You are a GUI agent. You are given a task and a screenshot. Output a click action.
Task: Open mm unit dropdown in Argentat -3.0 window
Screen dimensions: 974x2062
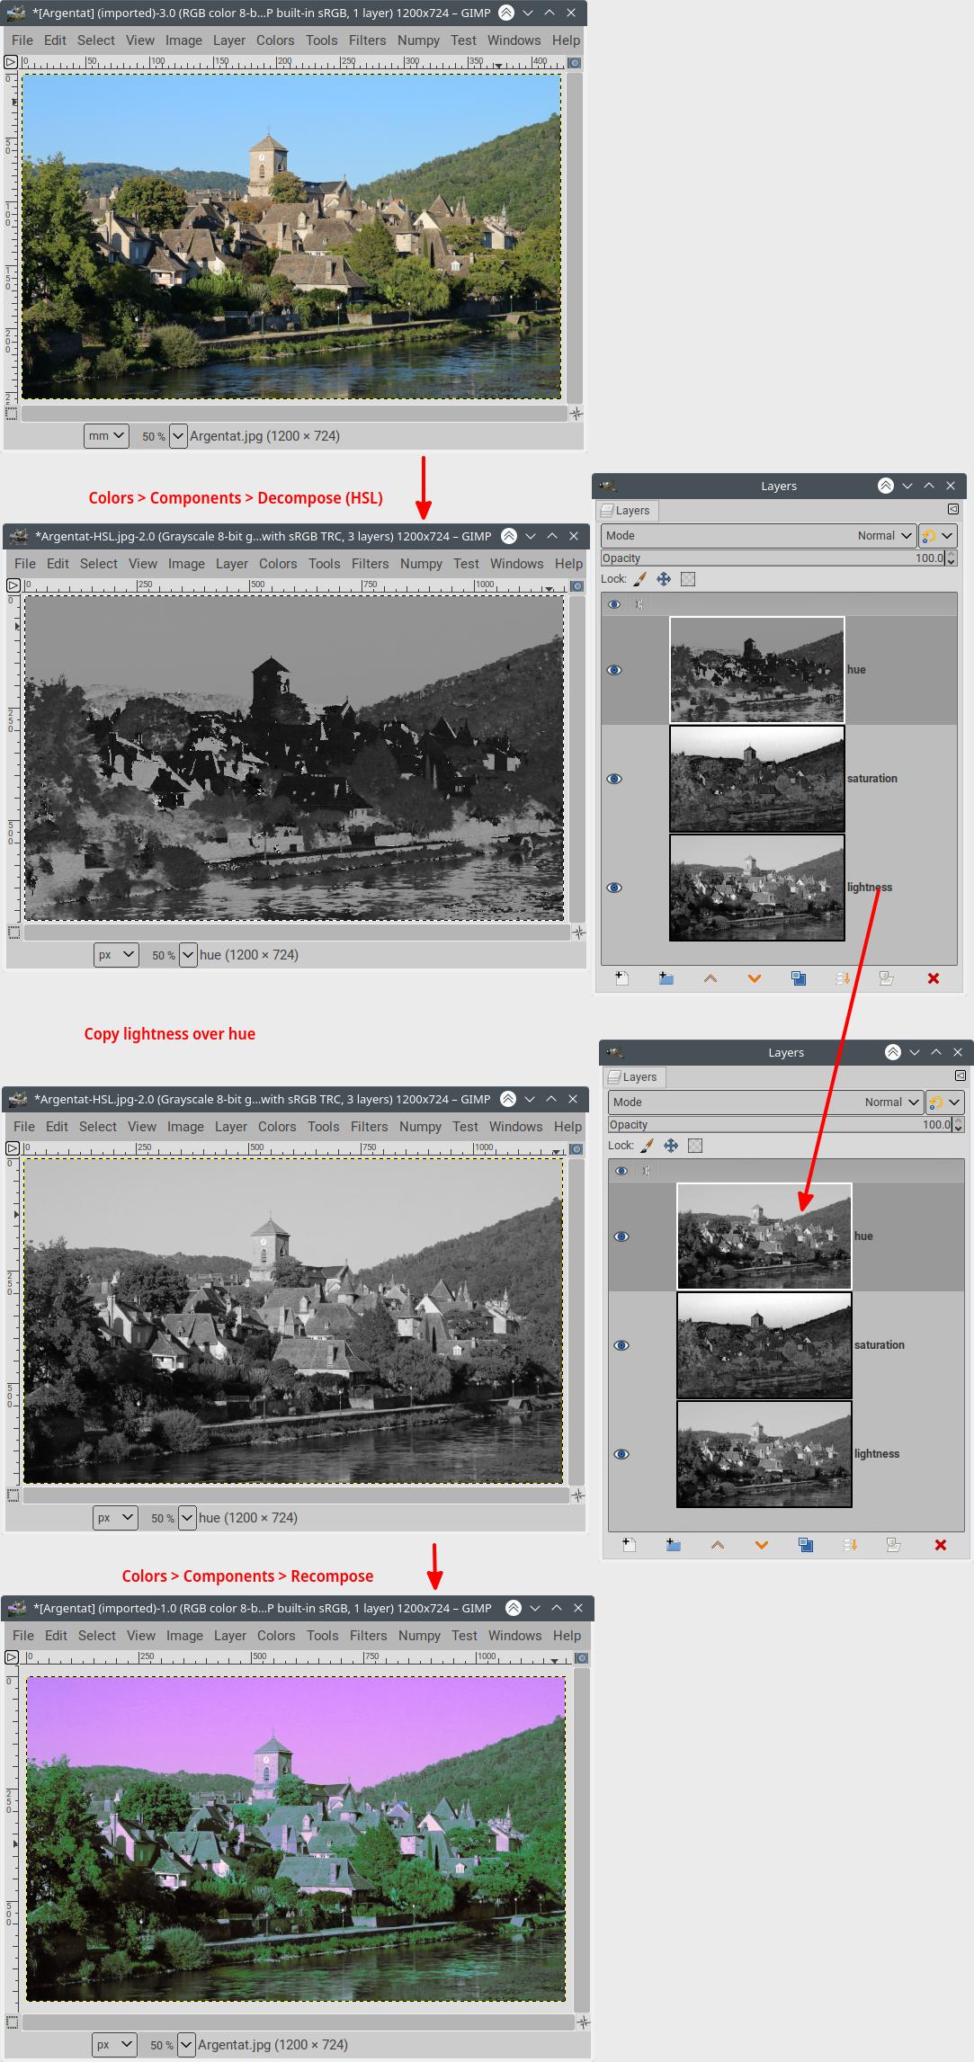pos(107,436)
